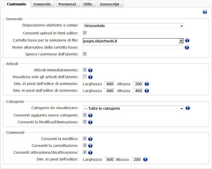The width and height of the screenshot is (212, 169).
Task: Toggle Commenti Consenti la modifica checkbox
Action: (85, 139)
